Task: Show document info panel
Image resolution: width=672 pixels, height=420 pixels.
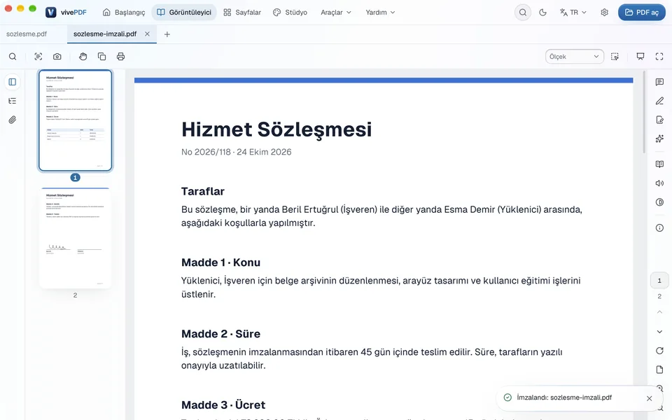Action: [659, 227]
